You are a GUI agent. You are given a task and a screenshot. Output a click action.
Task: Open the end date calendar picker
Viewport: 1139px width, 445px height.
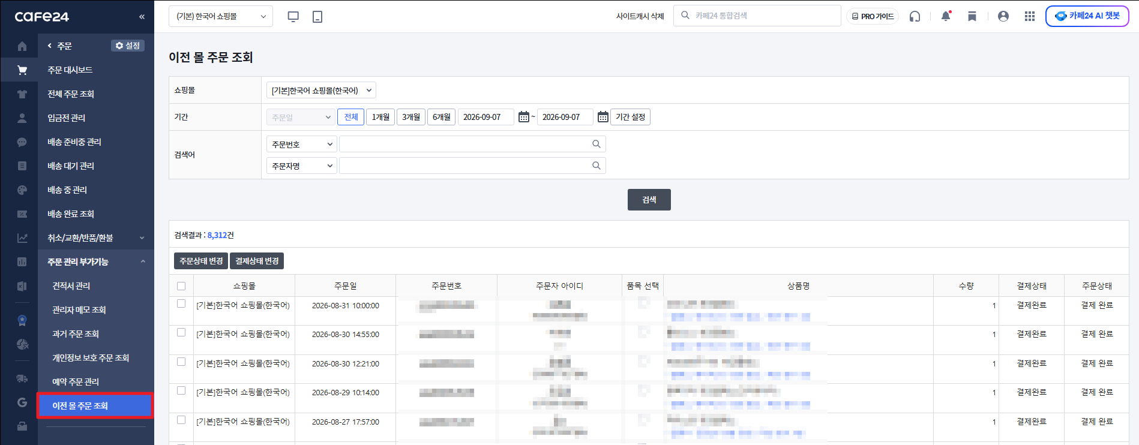603,117
